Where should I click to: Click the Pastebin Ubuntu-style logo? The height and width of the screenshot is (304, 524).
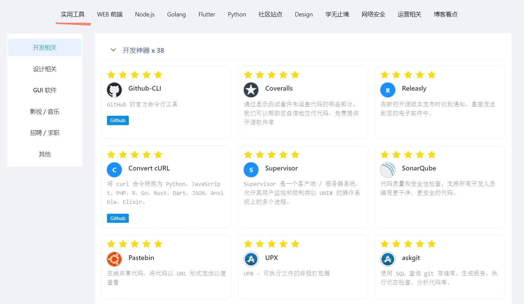(x=114, y=259)
